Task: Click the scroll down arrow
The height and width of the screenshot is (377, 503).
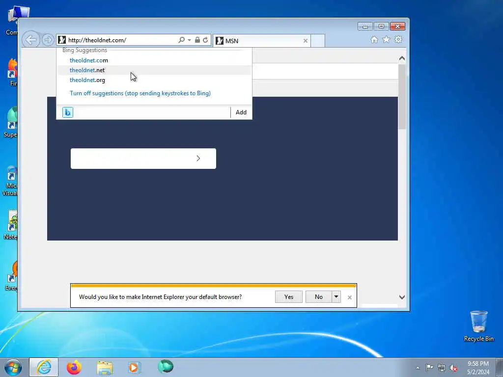Action: (402, 297)
